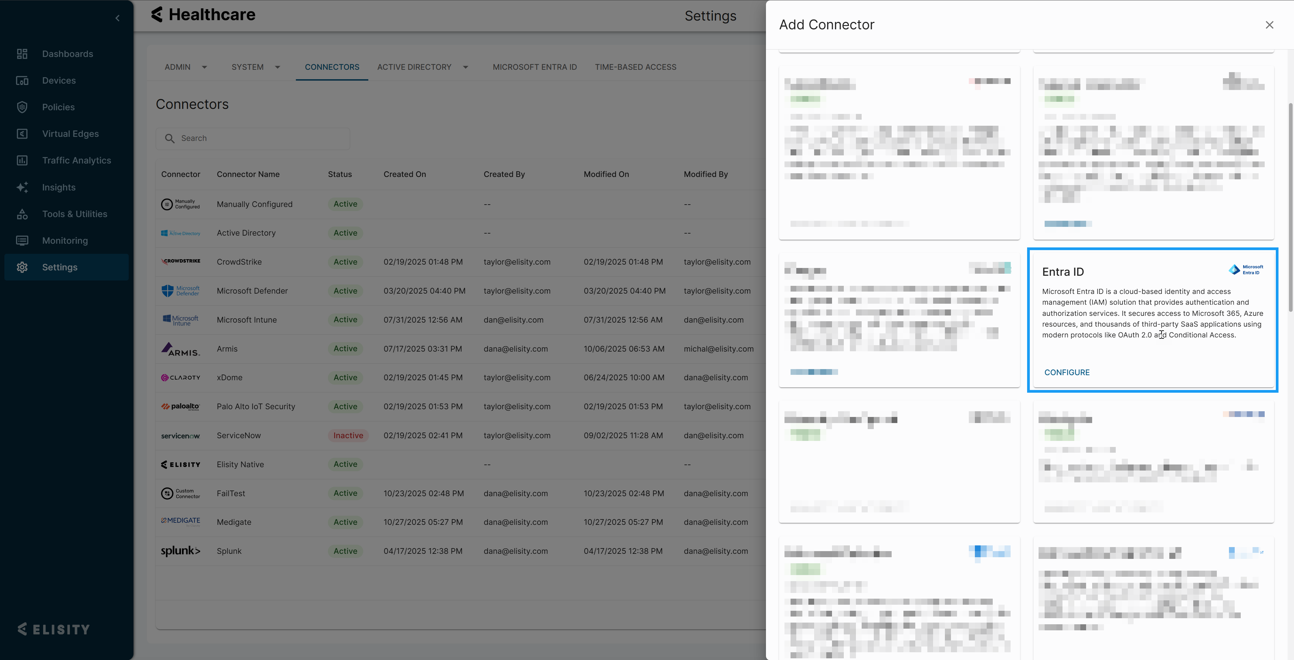Click the Insights sparkle icon
Image resolution: width=1294 pixels, height=660 pixels.
click(x=22, y=187)
